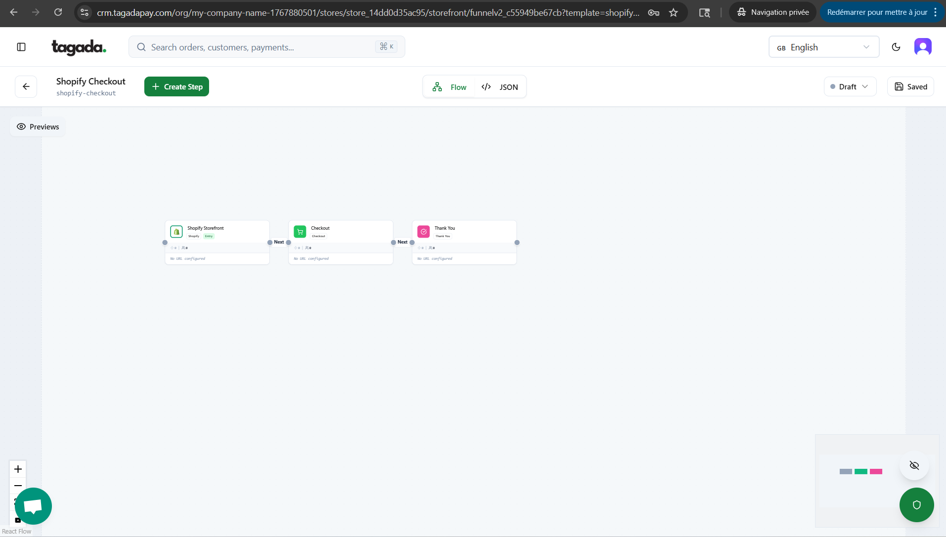Viewport: 946px width, 537px height.
Task: Zoom in on the flow canvas
Action: 18,469
